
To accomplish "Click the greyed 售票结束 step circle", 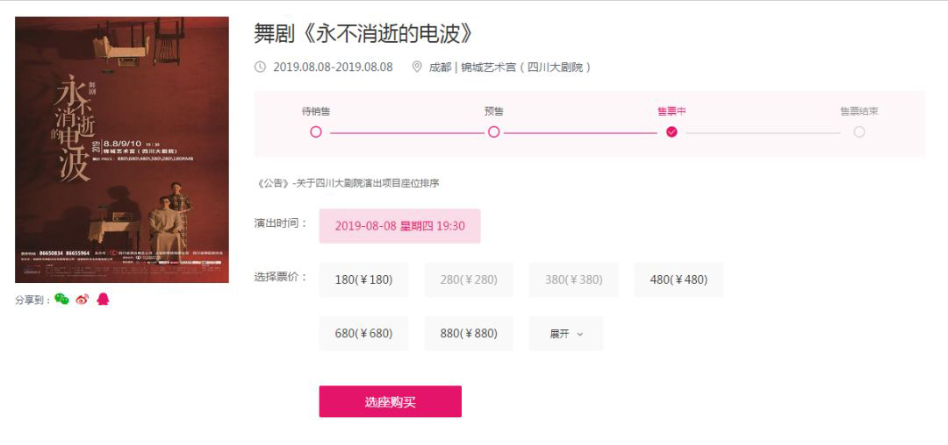I will click(858, 132).
